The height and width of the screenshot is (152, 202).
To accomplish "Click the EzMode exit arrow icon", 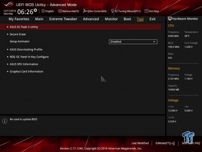I will click(173, 144).
